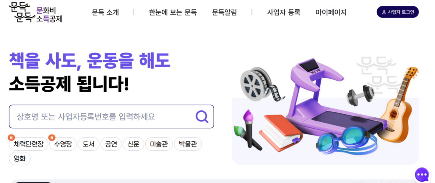Viewport: 435px width, 183px height.
Task: Go to 사업자 등록 menu
Action: coord(284,12)
